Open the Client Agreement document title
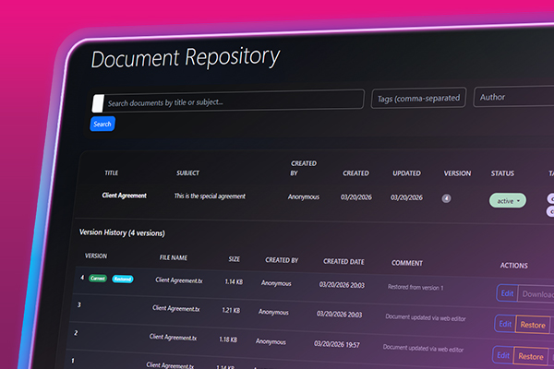Screen dimensions: 554x369 click(124, 195)
